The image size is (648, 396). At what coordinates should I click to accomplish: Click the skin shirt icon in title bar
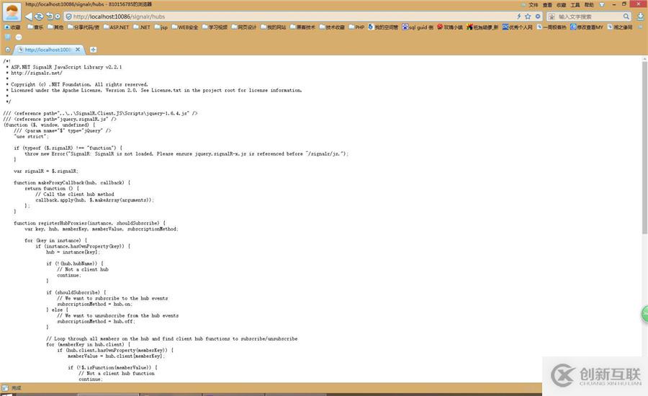pyautogui.click(x=602, y=4)
